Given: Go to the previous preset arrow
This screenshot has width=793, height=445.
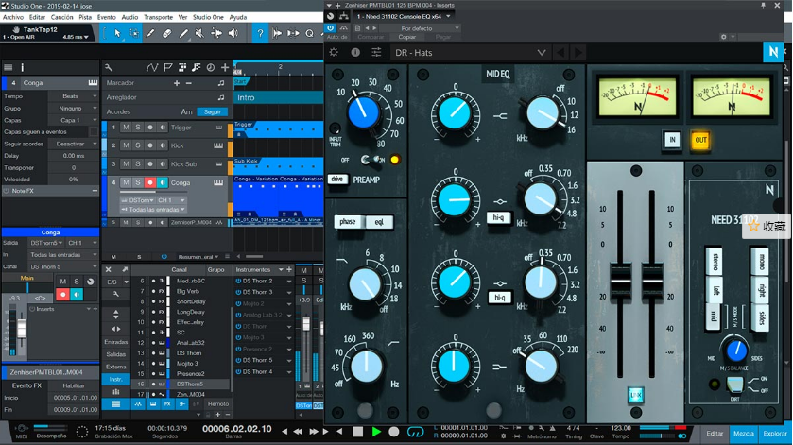Looking at the screenshot, I should (x=560, y=52).
